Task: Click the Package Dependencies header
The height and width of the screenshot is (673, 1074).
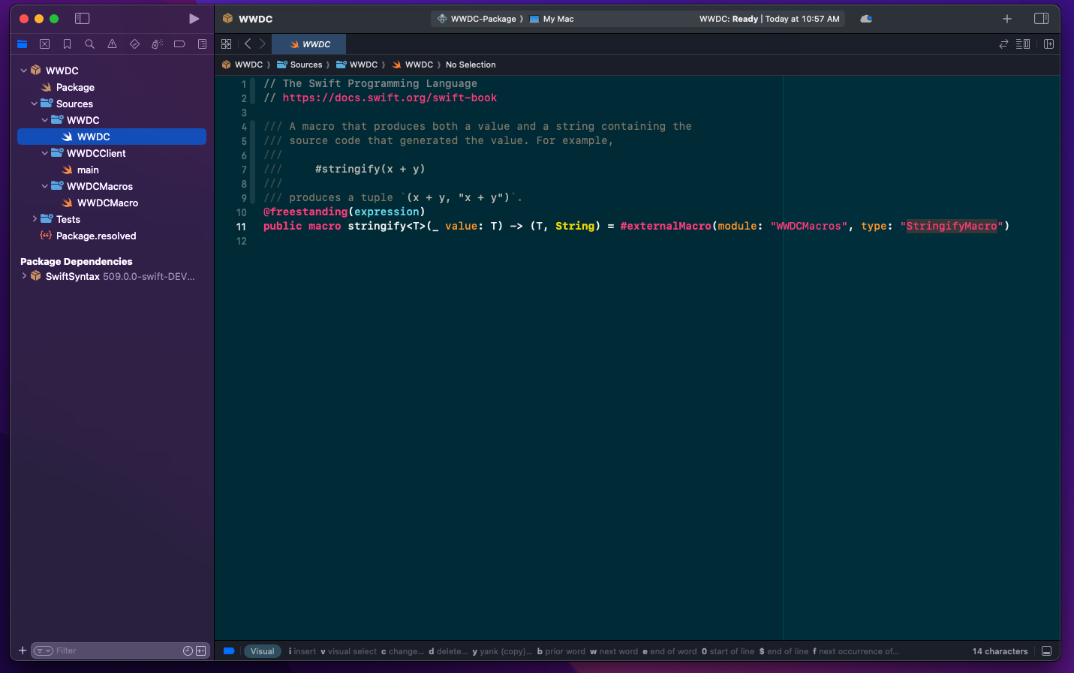Action: point(76,261)
